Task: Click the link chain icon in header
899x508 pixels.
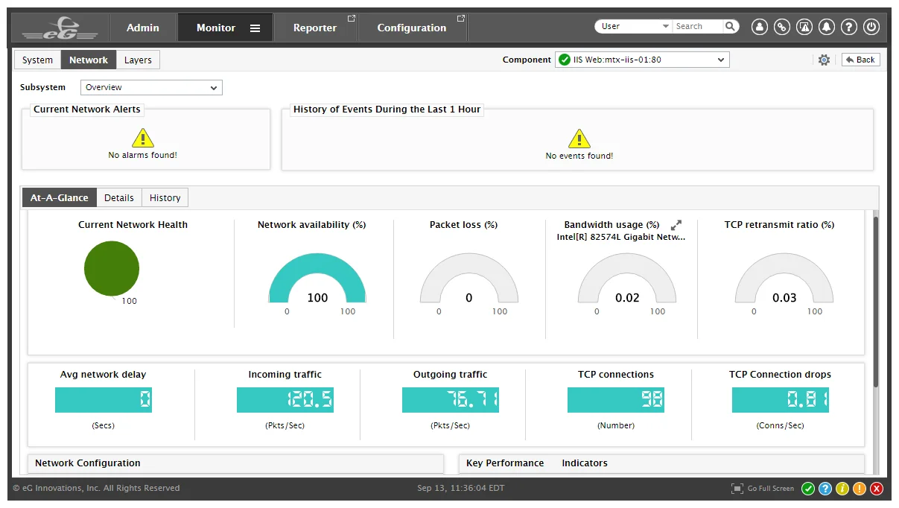Action: point(781,27)
